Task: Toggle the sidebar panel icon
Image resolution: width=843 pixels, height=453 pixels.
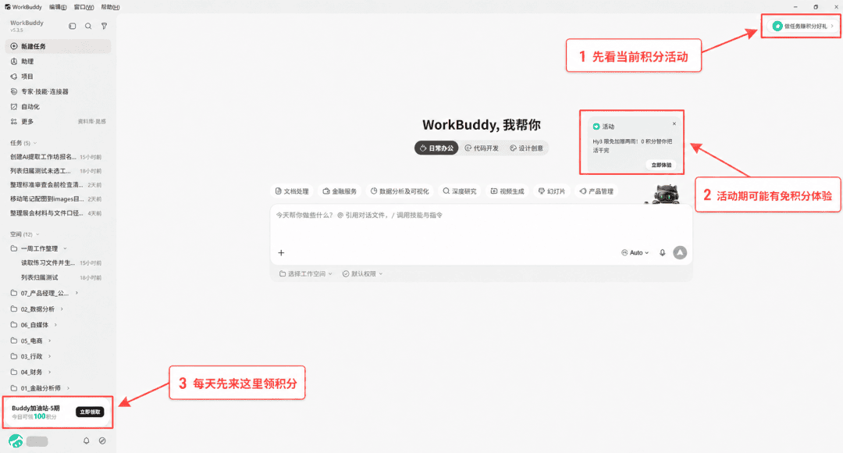Action: pos(73,26)
